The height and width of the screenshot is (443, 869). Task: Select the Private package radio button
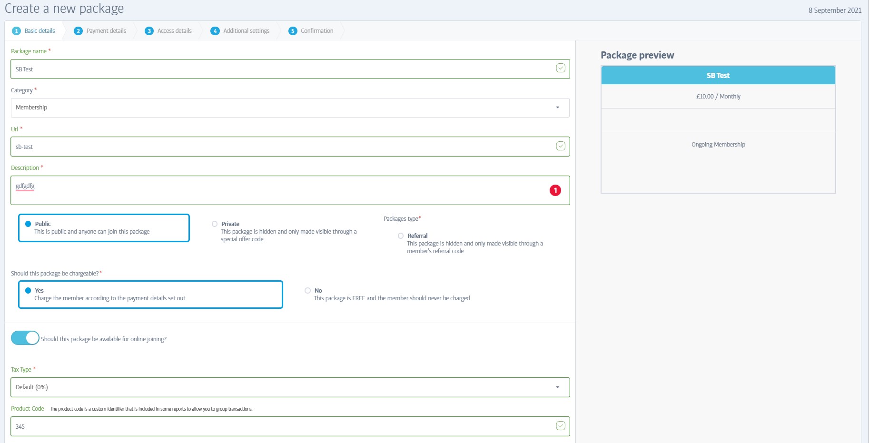pos(215,224)
